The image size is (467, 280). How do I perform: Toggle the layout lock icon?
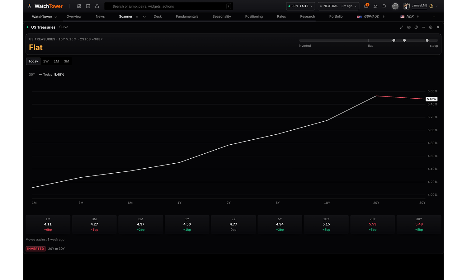click(97, 6)
